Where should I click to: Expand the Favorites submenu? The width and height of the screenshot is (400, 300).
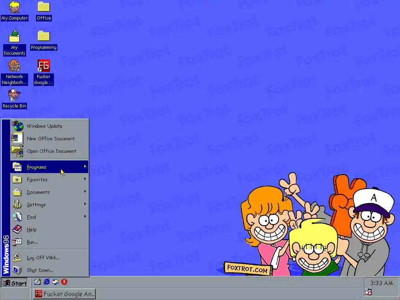pos(50,180)
